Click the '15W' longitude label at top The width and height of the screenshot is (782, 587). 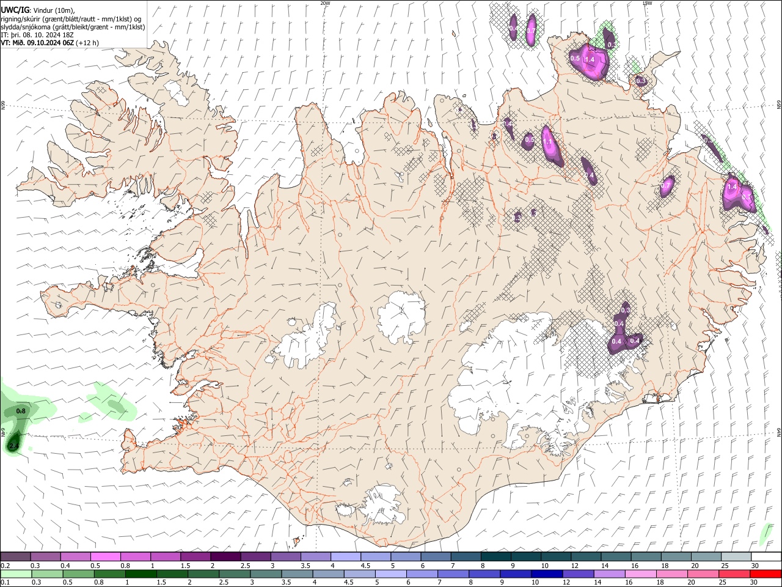[647, 3]
